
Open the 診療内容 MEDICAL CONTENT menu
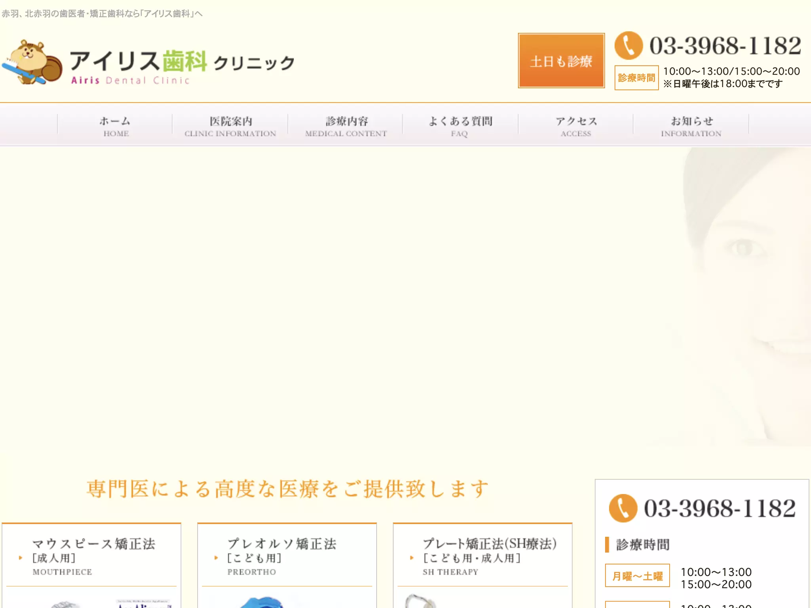click(x=346, y=126)
